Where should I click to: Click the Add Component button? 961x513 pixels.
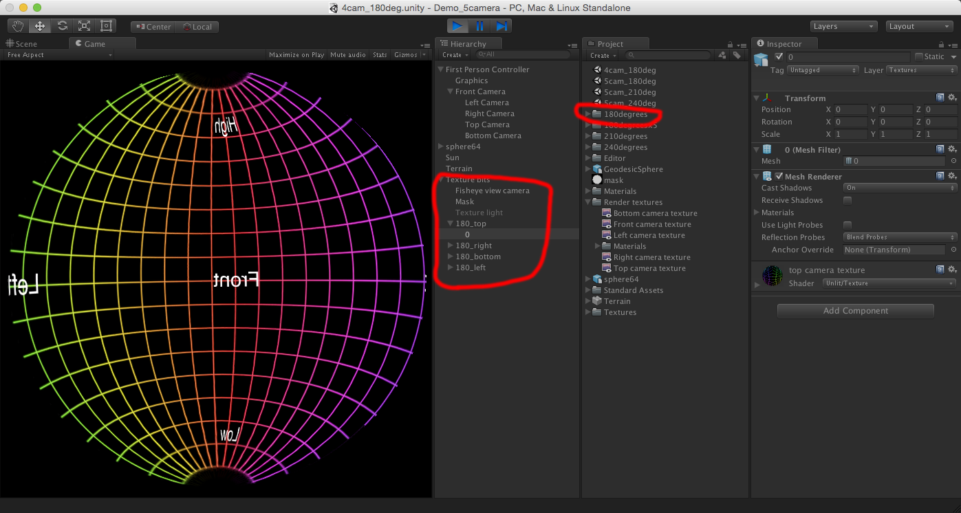[855, 311]
